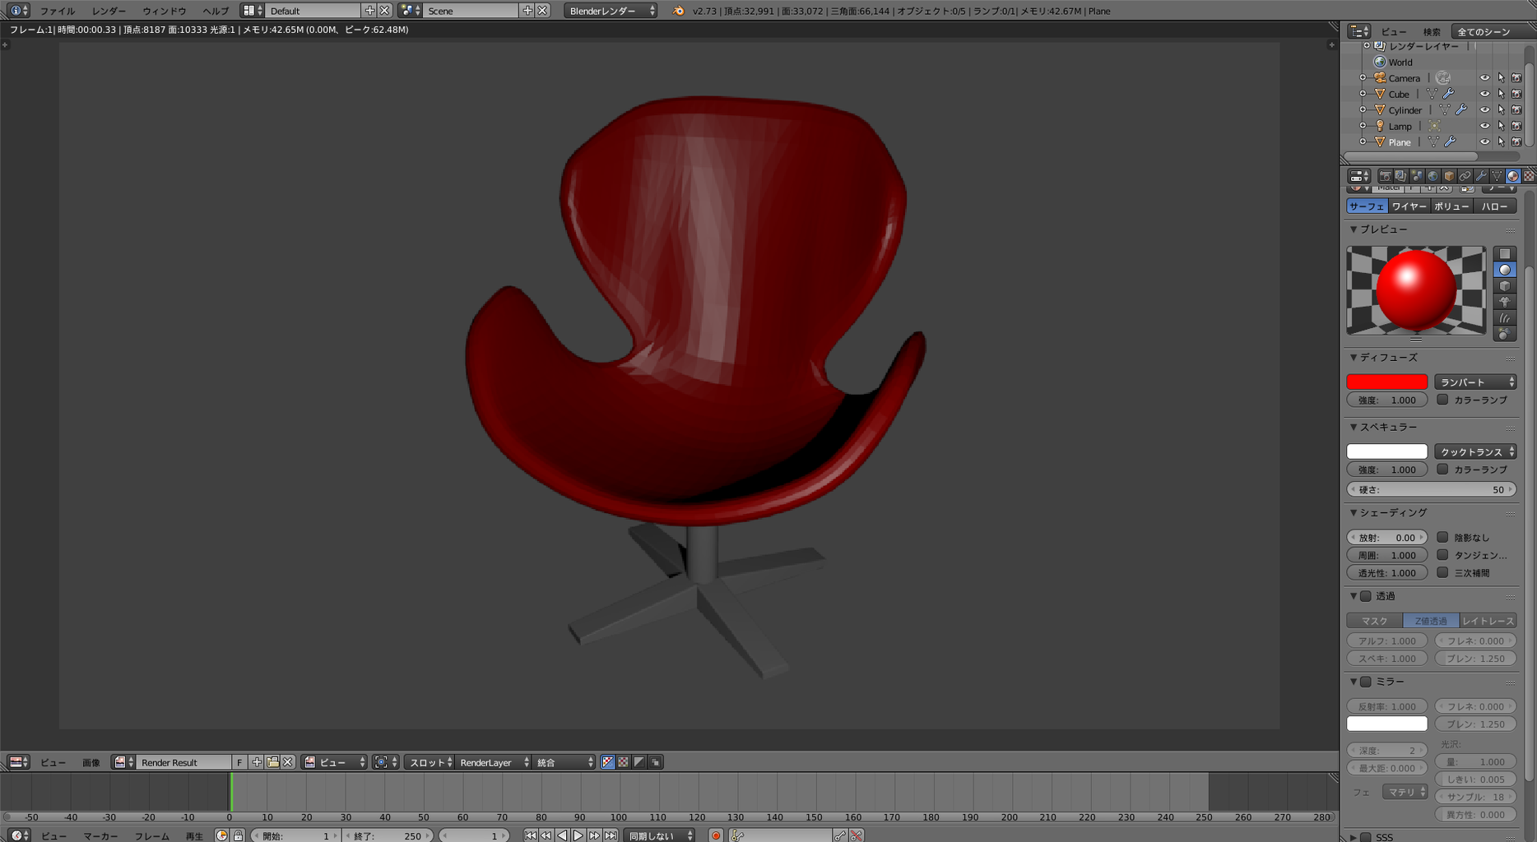Collapse the プレビュー panel
The height and width of the screenshot is (842, 1537).
pyautogui.click(x=1354, y=229)
